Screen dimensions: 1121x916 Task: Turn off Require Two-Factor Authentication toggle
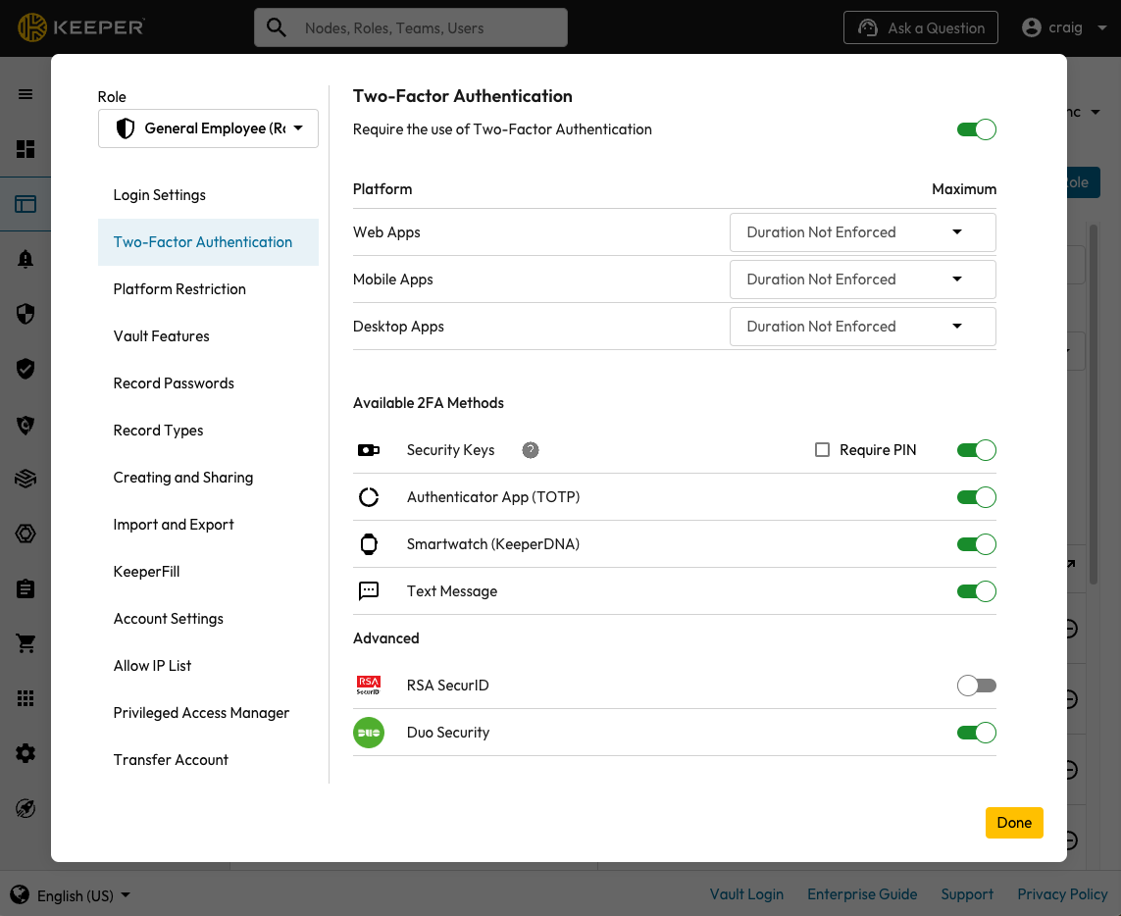tap(976, 129)
